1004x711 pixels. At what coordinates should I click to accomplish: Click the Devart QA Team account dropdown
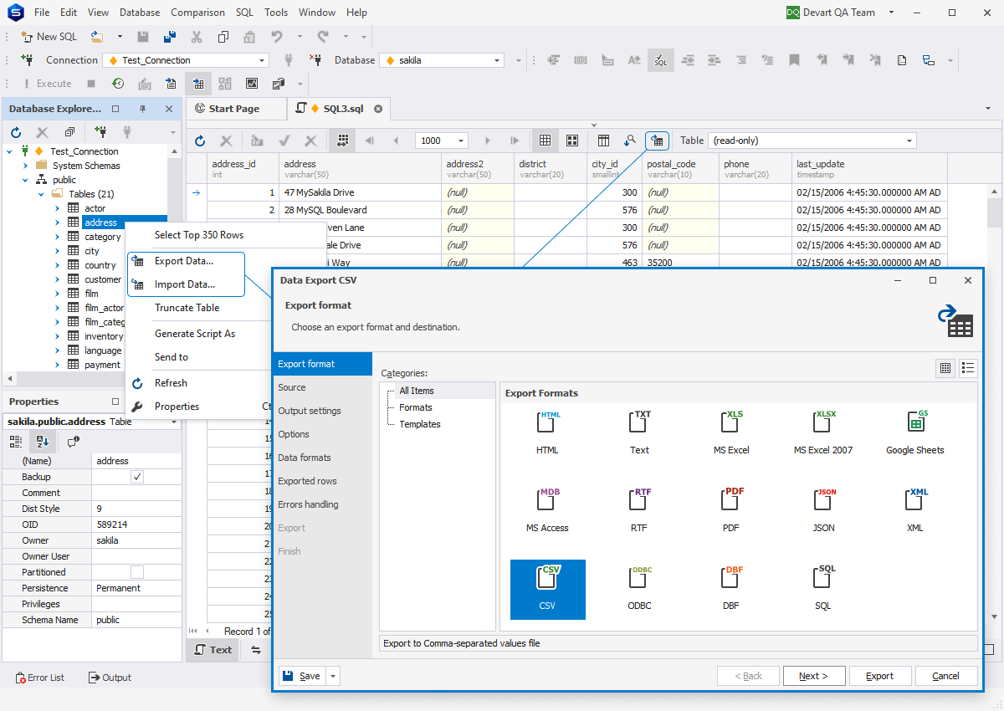point(841,13)
